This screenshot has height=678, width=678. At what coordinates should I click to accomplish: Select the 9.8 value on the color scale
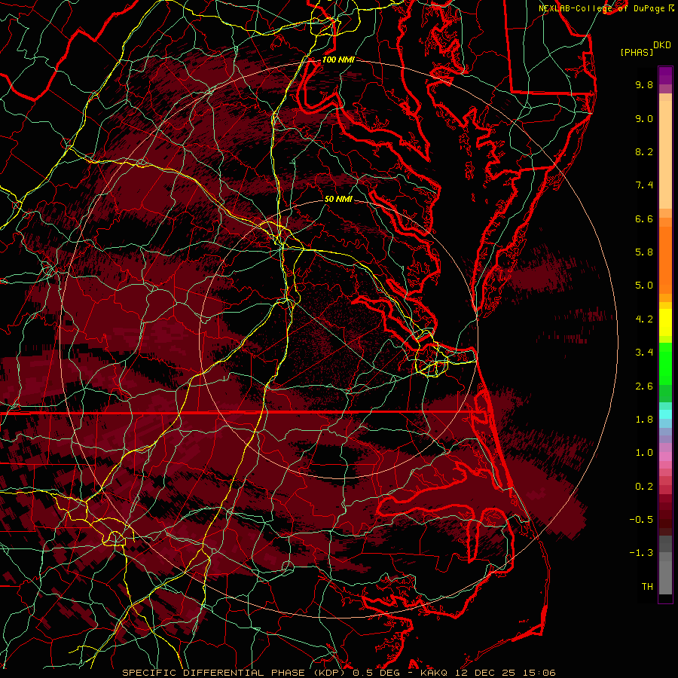click(x=644, y=84)
